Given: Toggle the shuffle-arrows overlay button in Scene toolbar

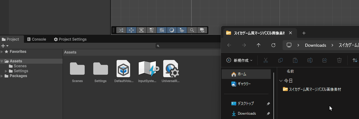Looking at the screenshot, I should [121, 30].
